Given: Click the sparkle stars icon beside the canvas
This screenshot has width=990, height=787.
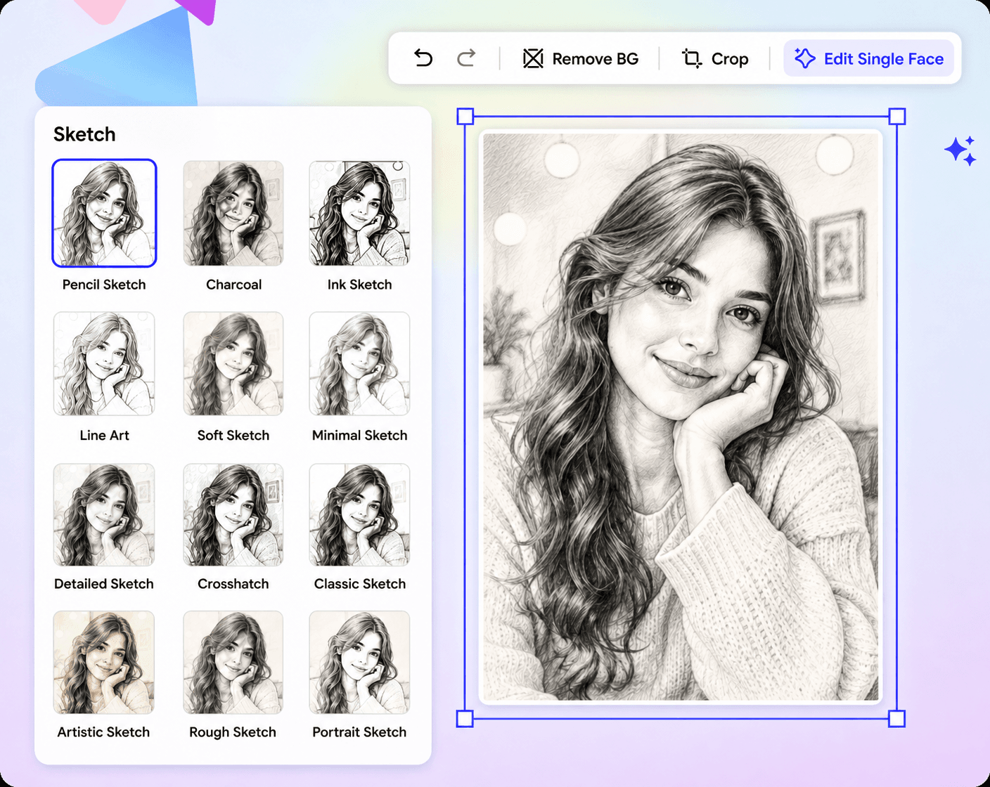Looking at the screenshot, I should [x=960, y=150].
